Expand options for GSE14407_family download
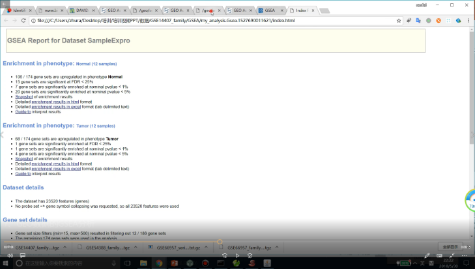 (x=65, y=248)
